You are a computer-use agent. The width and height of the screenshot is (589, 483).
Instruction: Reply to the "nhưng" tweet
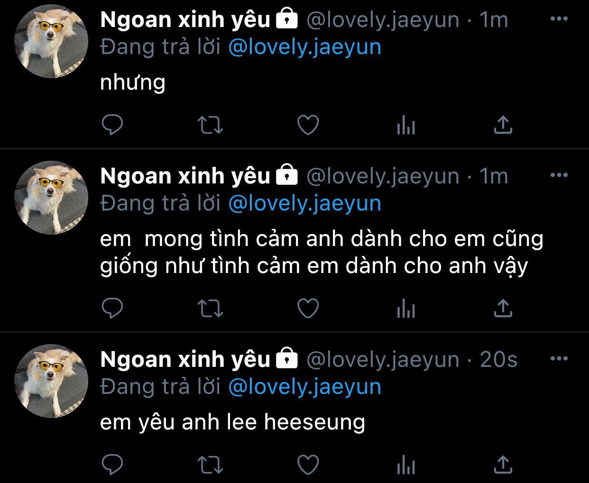pyautogui.click(x=112, y=125)
